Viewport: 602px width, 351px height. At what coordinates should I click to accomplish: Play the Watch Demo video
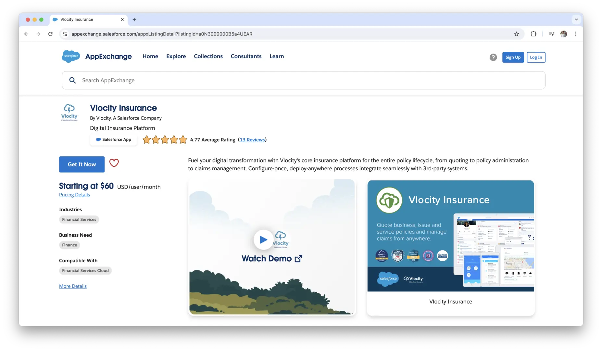click(263, 240)
